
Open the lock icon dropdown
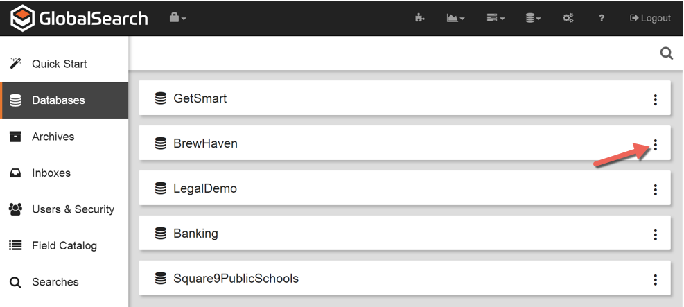177,18
